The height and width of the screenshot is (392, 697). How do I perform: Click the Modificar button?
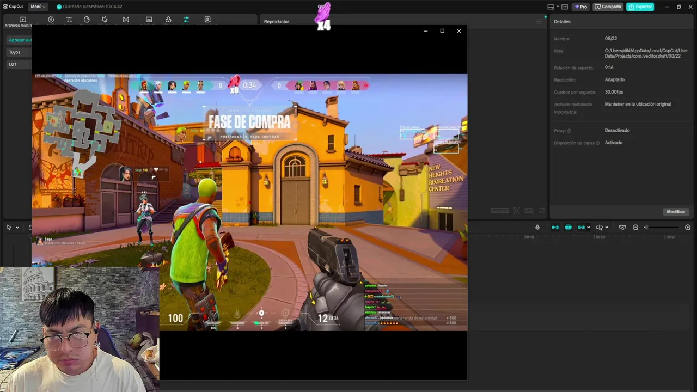tap(676, 212)
